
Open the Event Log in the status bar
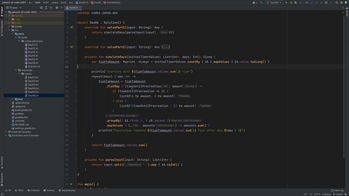337,191
